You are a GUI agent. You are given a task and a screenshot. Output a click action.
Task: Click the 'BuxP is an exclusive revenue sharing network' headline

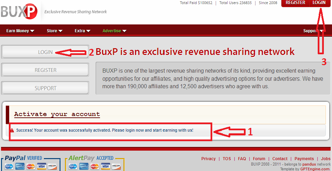click(x=195, y=52)
